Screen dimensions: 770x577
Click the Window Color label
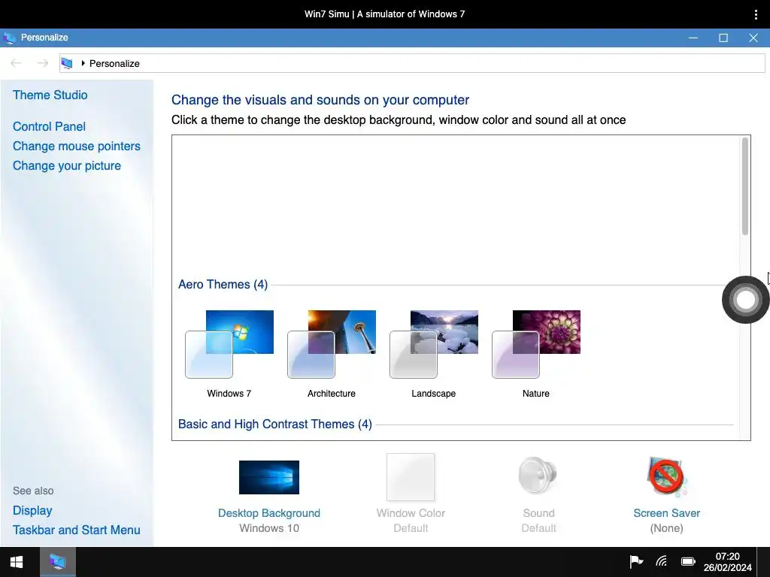pyautogui.click(x=411, y=512)
